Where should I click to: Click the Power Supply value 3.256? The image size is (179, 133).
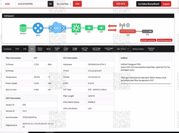pyautogui.click(x=36, y=83)
